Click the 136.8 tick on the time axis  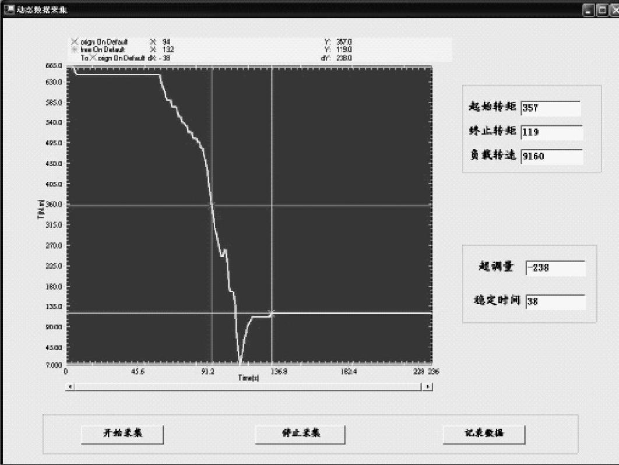279,371
